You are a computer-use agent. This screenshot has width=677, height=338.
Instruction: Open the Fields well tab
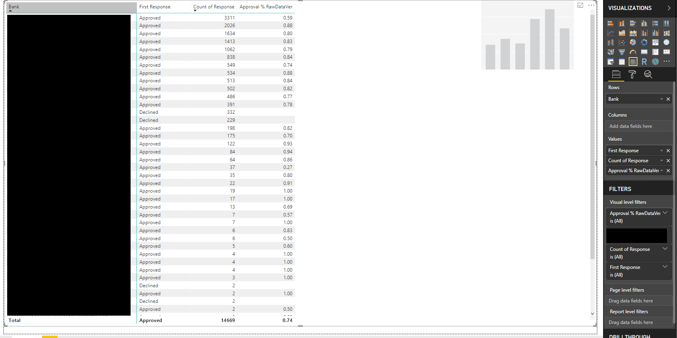pyautogui.click(x=616, y=74)
